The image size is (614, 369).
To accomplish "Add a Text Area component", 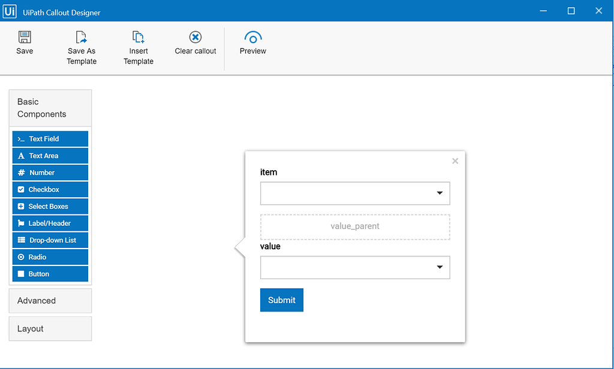I will pyautogui.click(x=50, y=156).
